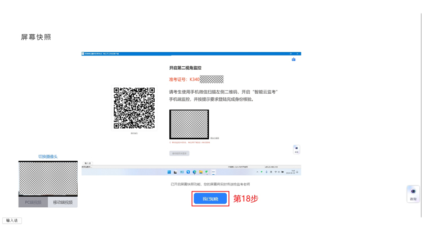Click the 屏幕快照 heading text
Image resolution: width=422 pixels, height=237 pixels.
click(x=36, y=37)
